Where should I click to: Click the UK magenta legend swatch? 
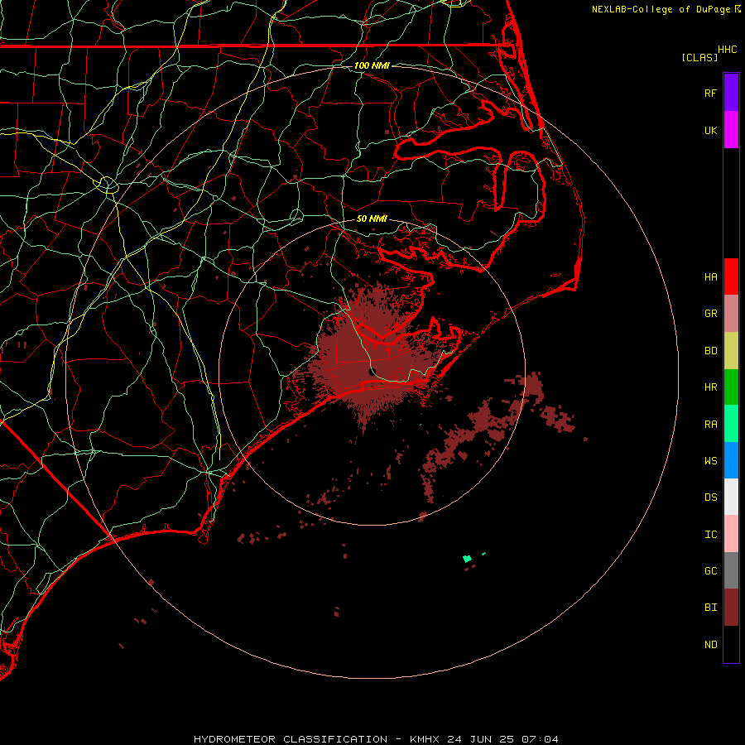731,130
